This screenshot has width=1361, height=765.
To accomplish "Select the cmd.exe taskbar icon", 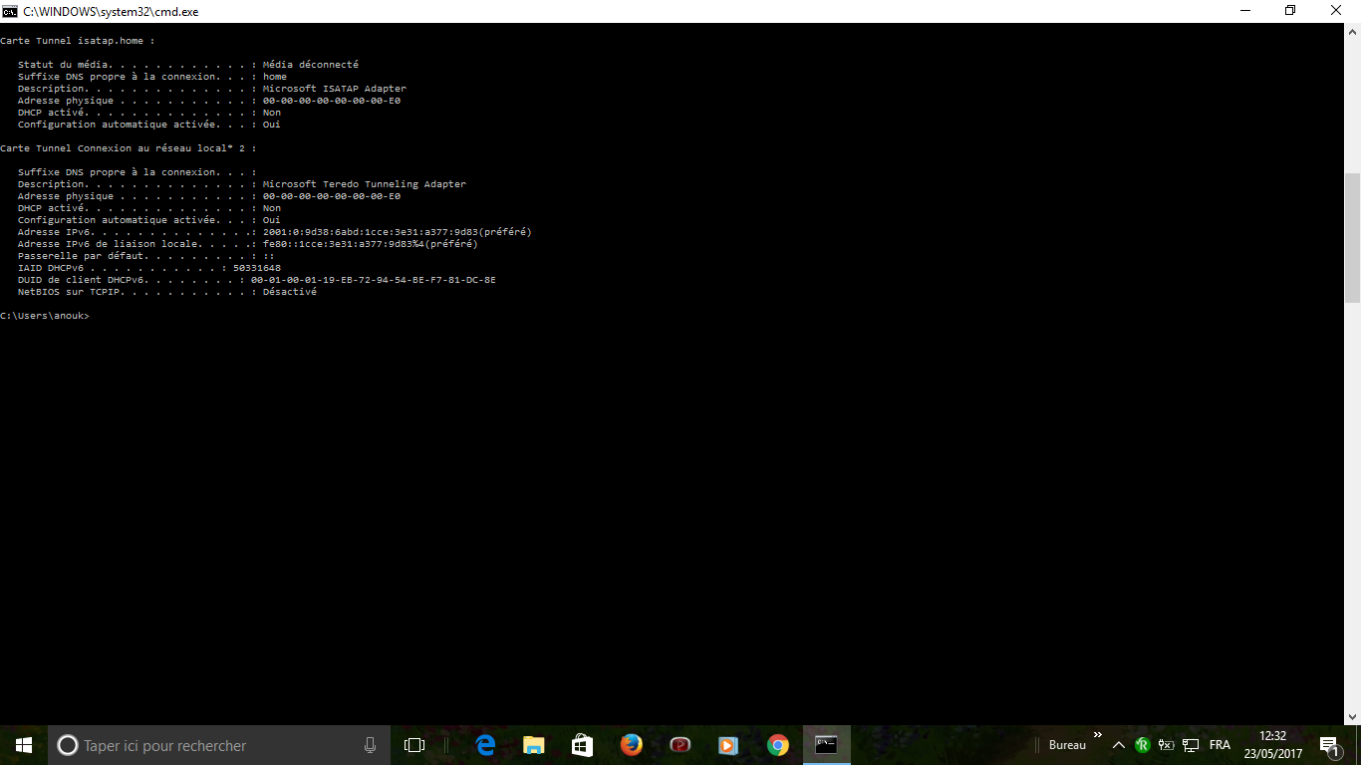I will [x=826, y=745].
